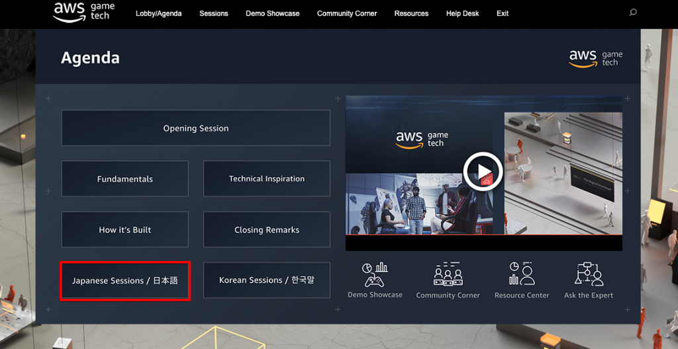Click the Agenda heading text
Screen dimensions: 678x349
coord(90,58)
